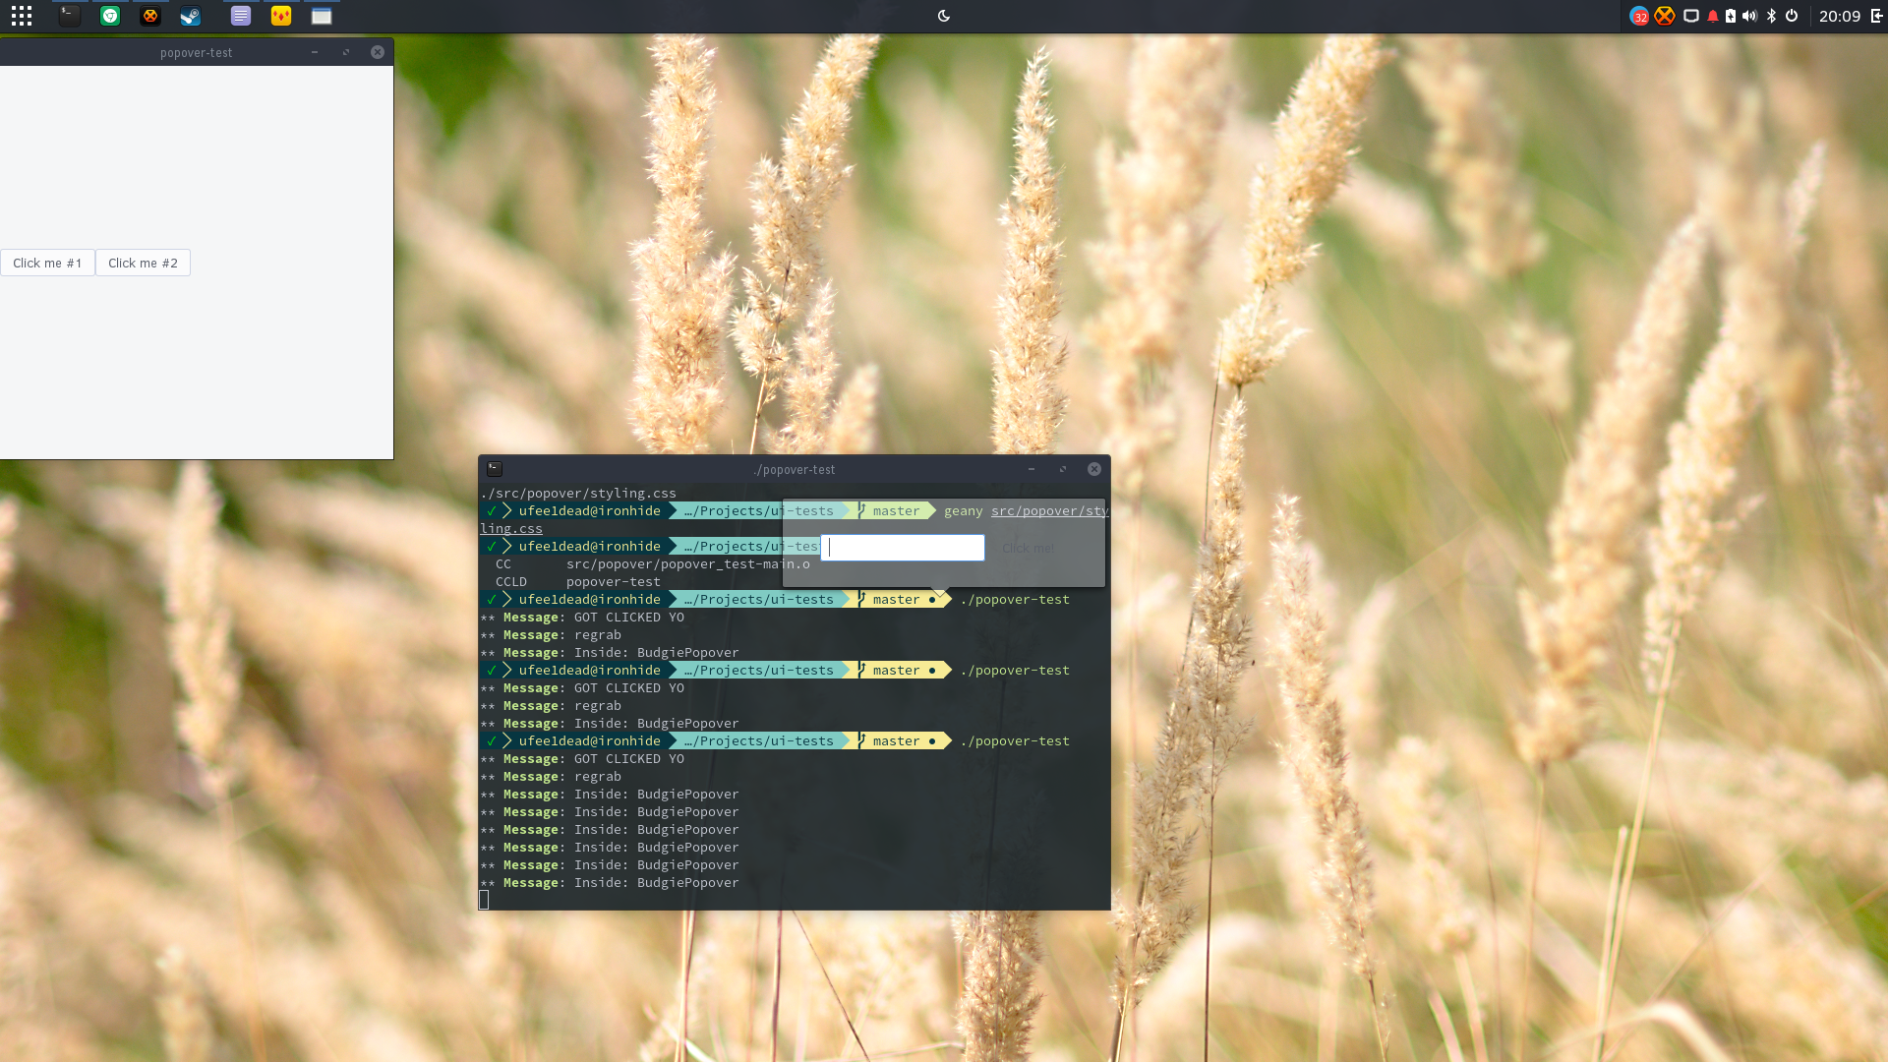Close the popover-test window

pyautogui.click(x=378, y=52)
